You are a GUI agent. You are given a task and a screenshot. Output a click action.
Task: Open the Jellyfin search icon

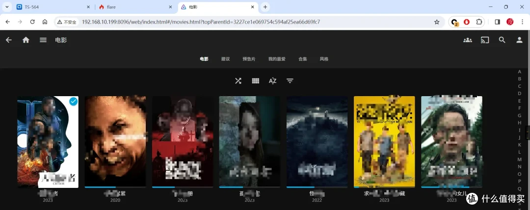pyautogui.click(x=502, y=40)
